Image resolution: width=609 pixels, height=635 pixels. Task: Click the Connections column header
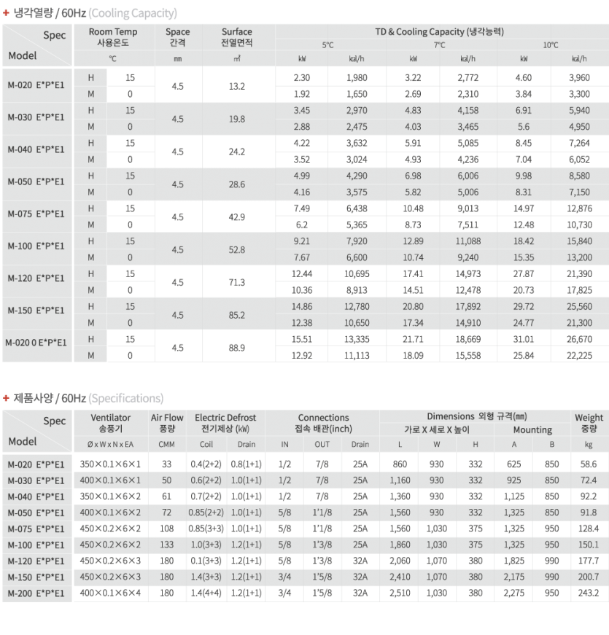click(x=323, y=423)
